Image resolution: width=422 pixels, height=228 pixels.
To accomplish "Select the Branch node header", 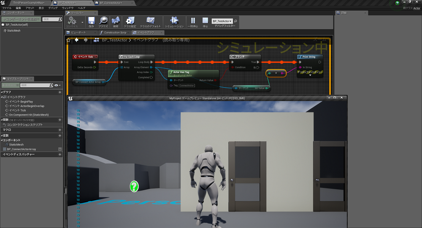I will pos(245,57).
